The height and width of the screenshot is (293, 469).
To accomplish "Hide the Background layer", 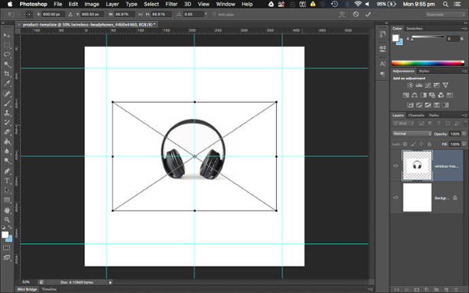I will (396, 198).
